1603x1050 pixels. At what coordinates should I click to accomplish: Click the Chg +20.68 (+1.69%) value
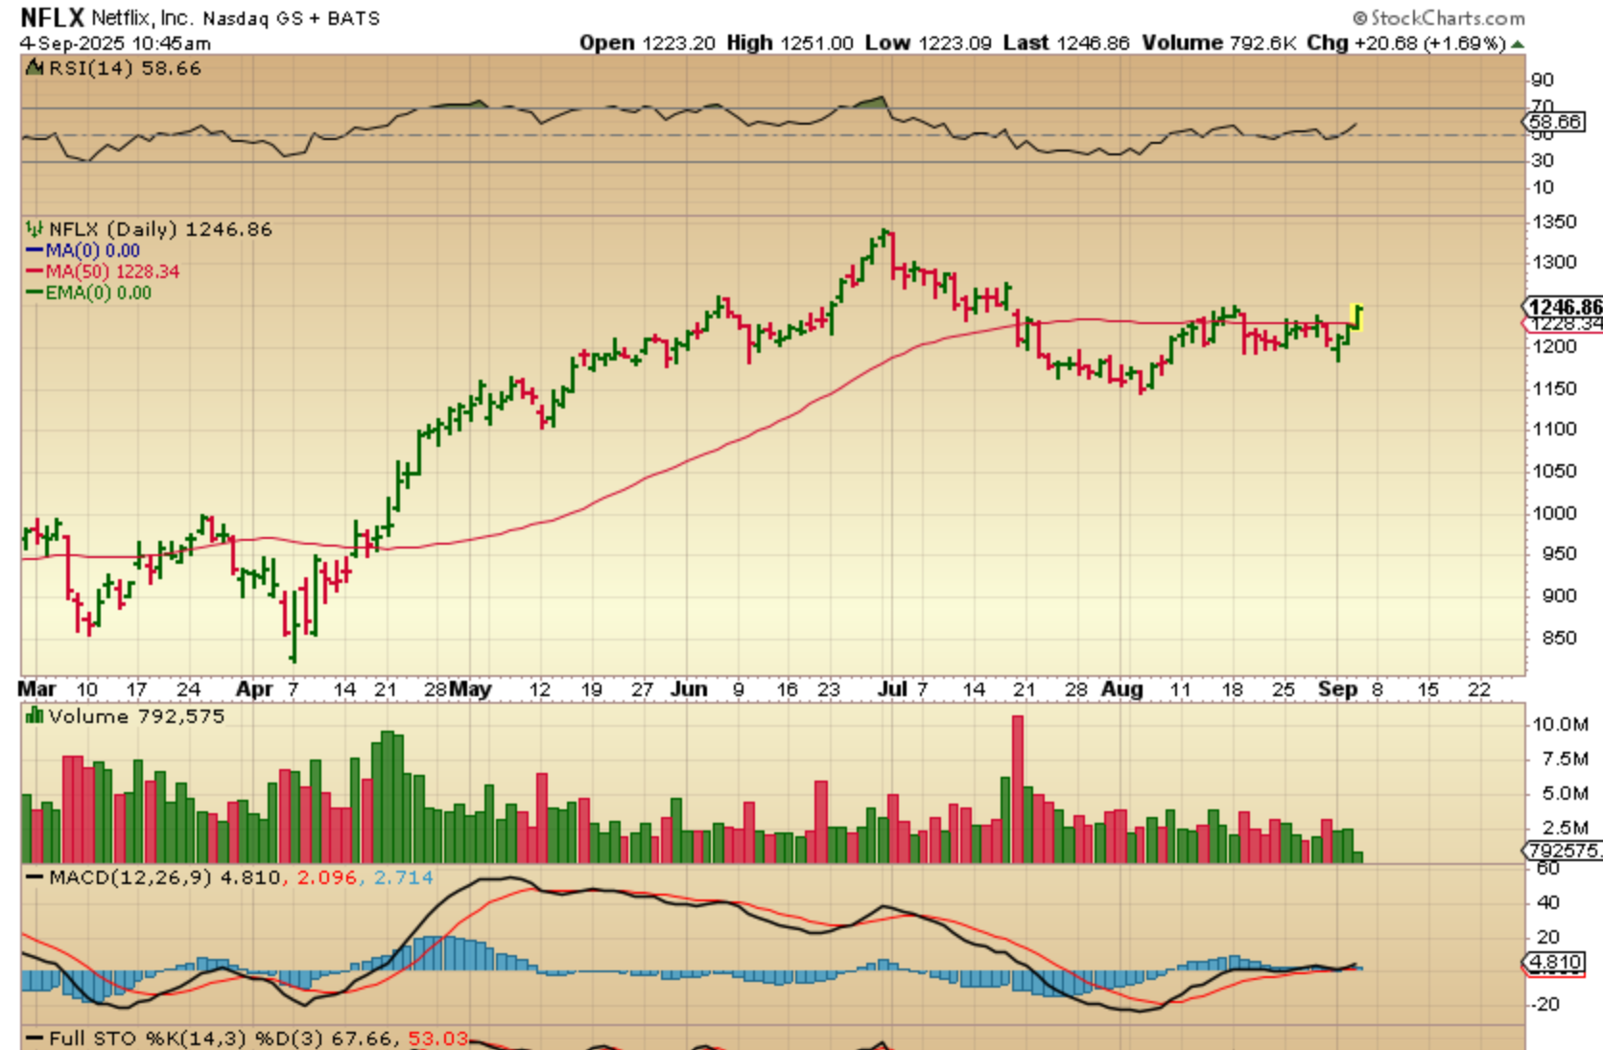tap(1407, 43)
